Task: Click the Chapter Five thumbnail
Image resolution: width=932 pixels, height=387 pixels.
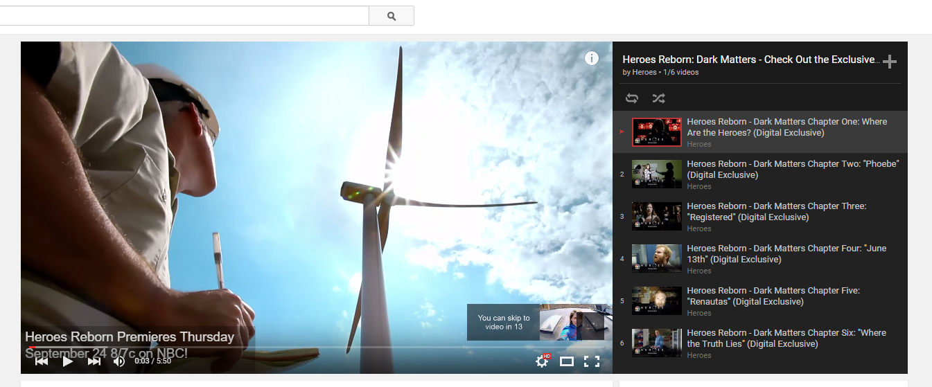Action: [x=657, y=301]
